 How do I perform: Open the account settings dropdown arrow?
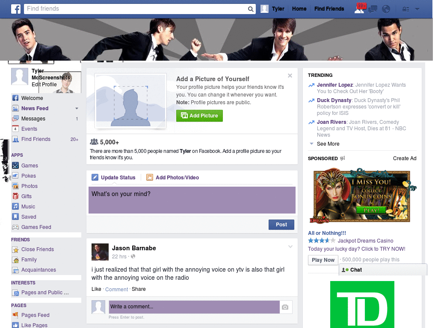tap(417, 9)
